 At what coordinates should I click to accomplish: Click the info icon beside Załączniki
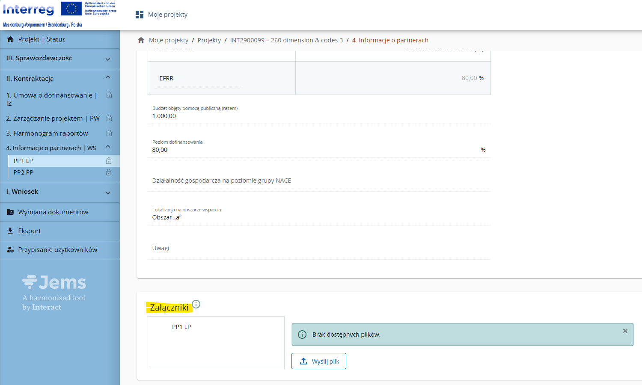tap(196, 304)
